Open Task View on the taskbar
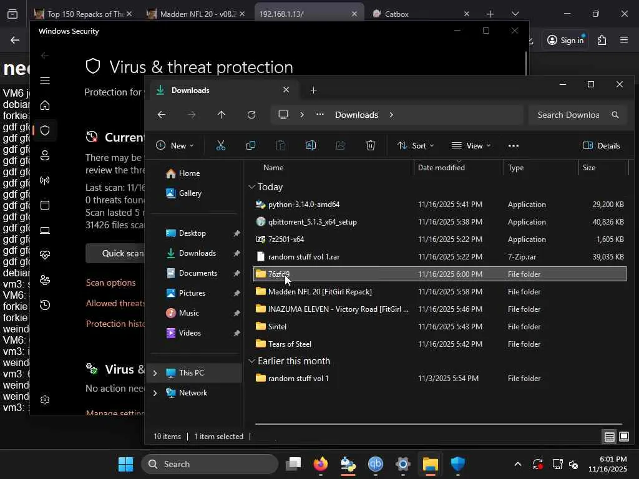639x479 pixels. click(293, 464)
